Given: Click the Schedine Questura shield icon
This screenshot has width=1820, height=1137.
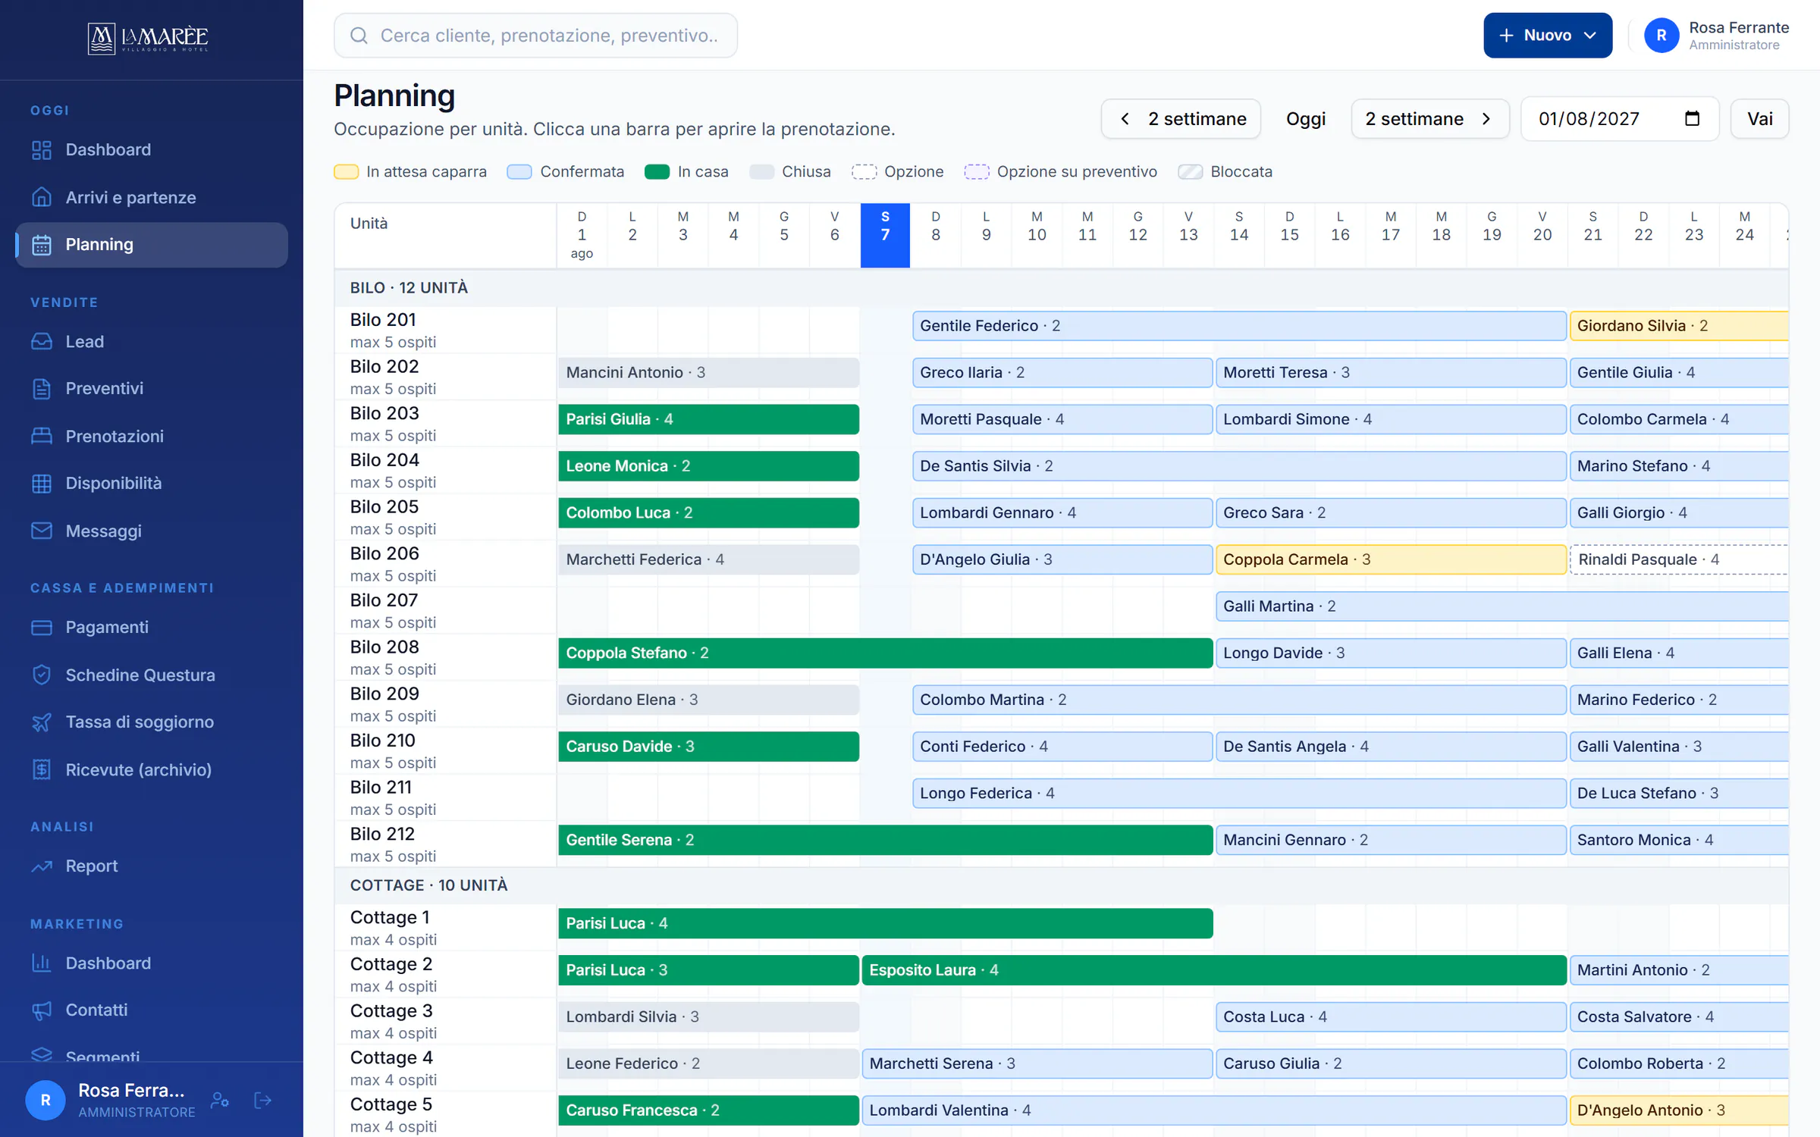Looking at the screenshot, I should coord(42,675).
